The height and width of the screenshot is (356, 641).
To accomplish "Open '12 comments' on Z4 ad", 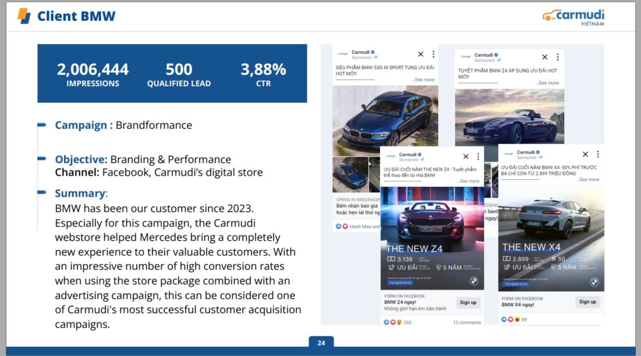I will point(467,323).
